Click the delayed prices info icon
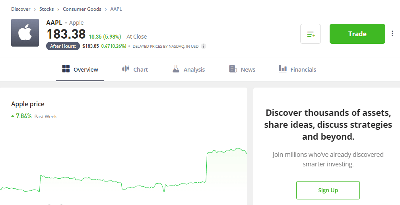Viewport: 400px width, 205px height. [x=203, y=46]
